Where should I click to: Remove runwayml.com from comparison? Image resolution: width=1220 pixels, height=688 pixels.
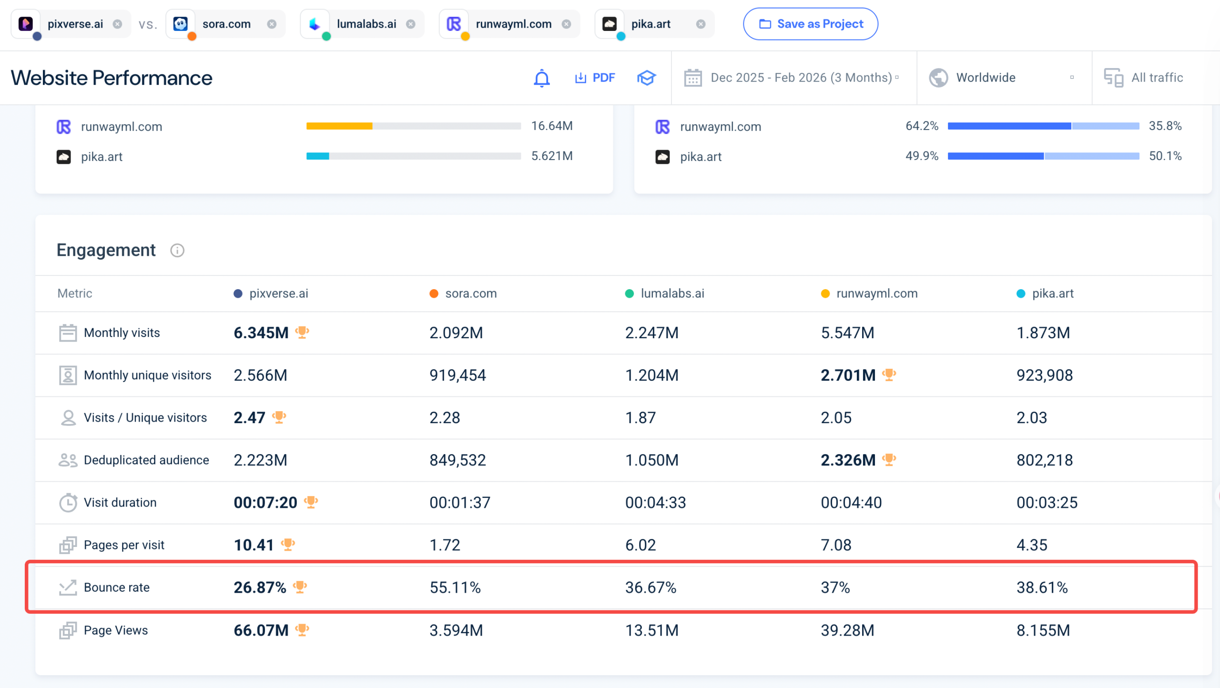[x=566, y=24]
